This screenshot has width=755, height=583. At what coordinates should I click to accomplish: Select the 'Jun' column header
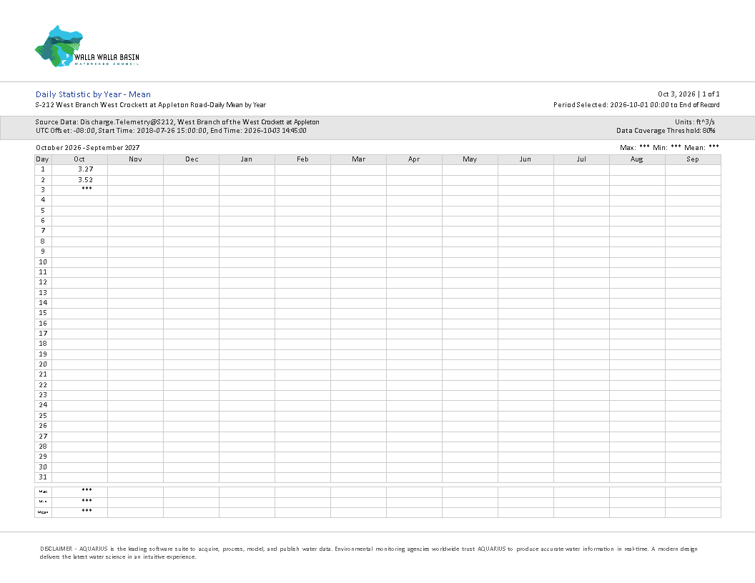coord(525,159)
